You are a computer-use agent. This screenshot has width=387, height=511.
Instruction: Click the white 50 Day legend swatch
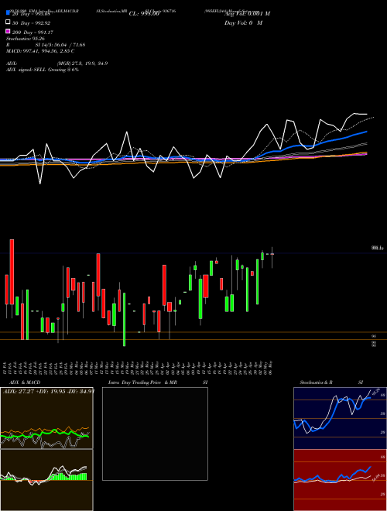coord(8,22)
